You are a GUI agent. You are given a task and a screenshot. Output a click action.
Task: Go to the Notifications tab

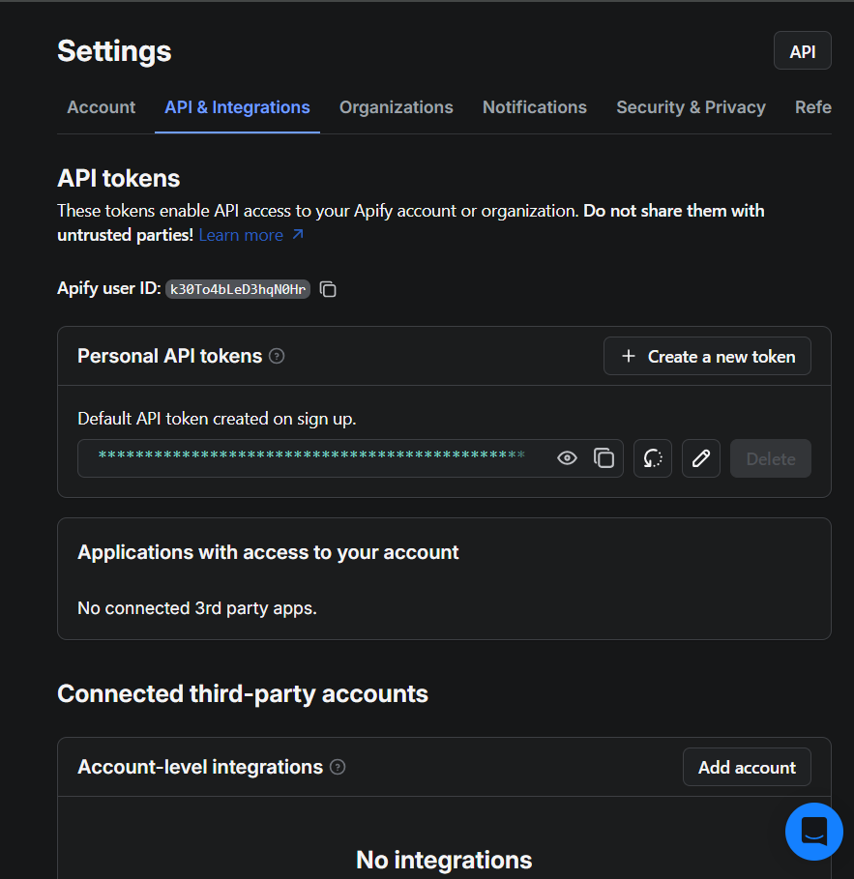tap(535, 107)
